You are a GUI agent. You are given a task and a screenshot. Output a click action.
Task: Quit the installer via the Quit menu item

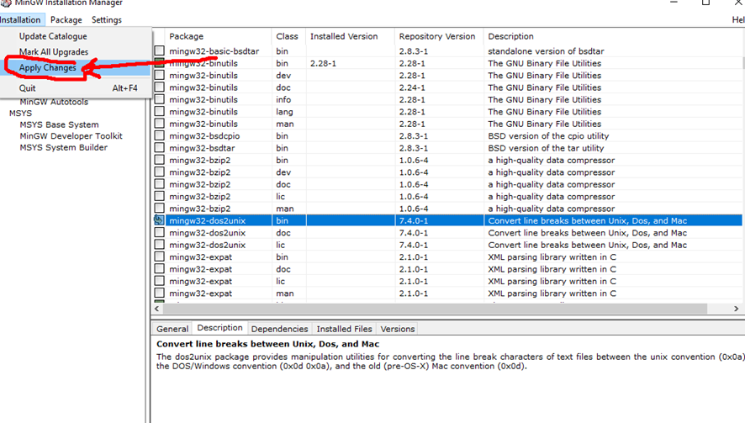pos(28,88)
